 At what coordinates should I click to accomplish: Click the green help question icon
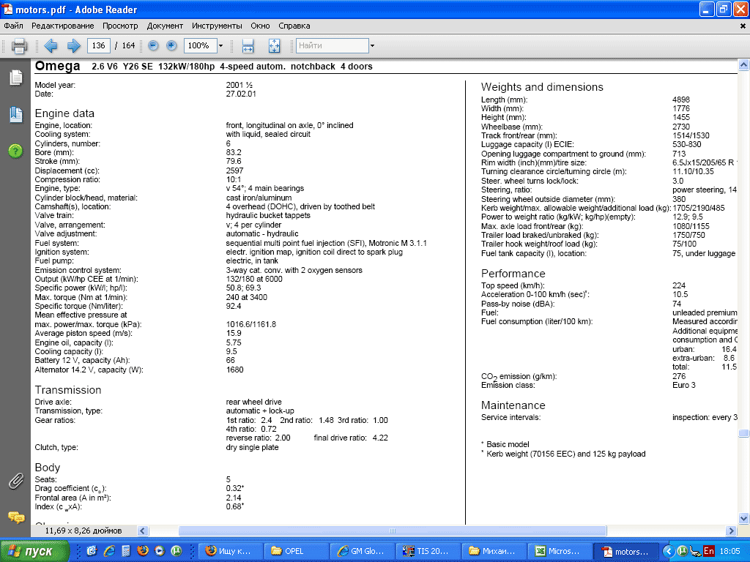16,151
